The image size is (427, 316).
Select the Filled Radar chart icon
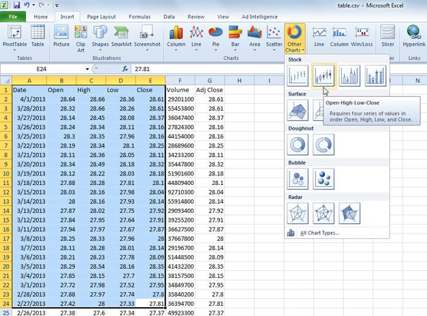[349, 215]
